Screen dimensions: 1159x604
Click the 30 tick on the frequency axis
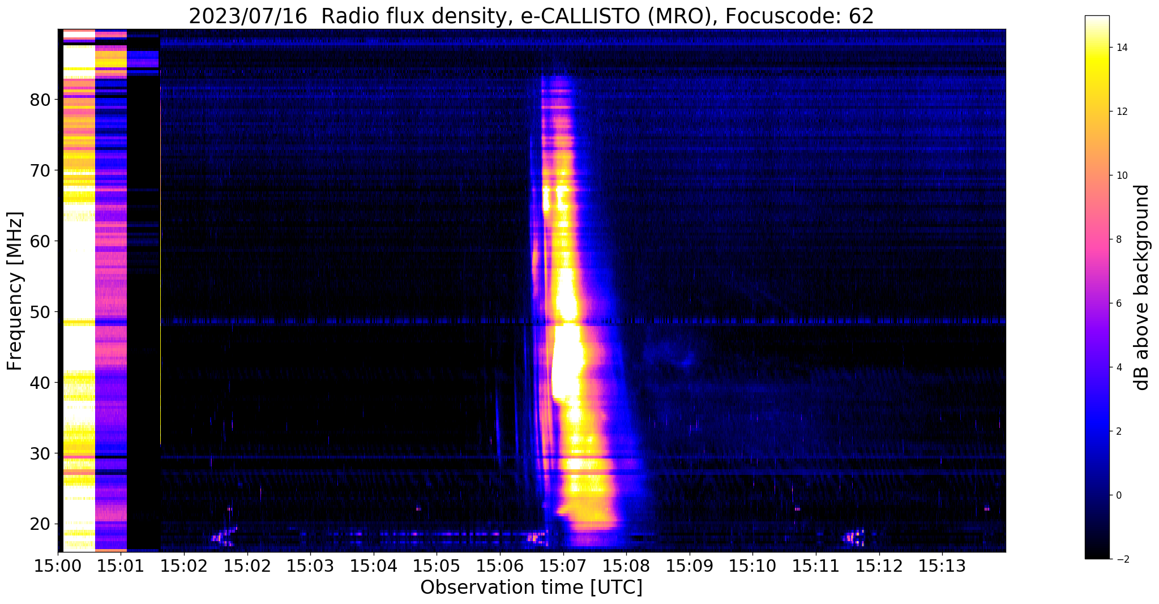pos(40,453)
